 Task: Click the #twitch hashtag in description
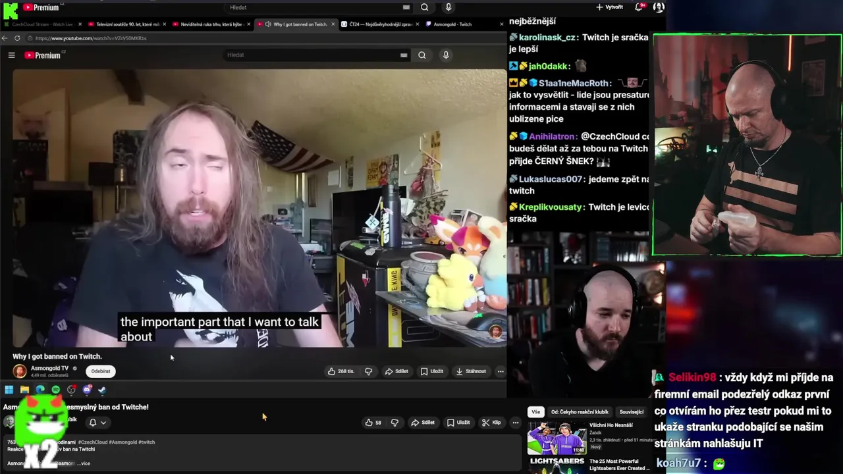[x=146, y=442]
